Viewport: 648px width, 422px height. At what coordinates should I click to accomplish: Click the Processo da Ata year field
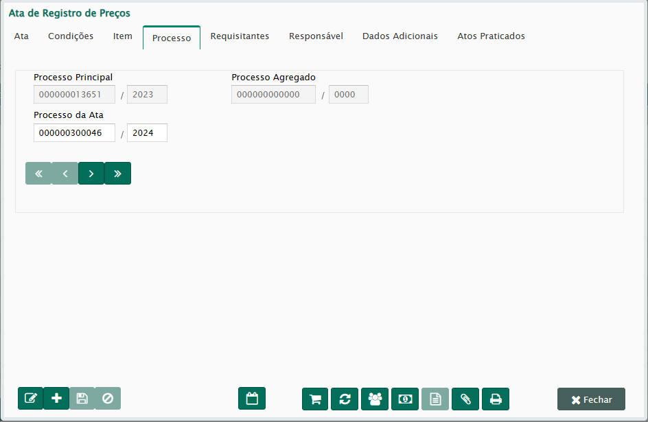point(147,133)
